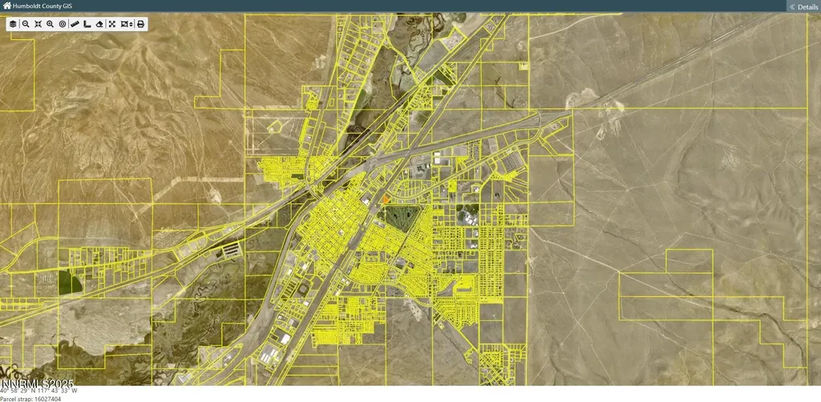
Task: Click the orange highlighted parcel
Action: point(385,199)
